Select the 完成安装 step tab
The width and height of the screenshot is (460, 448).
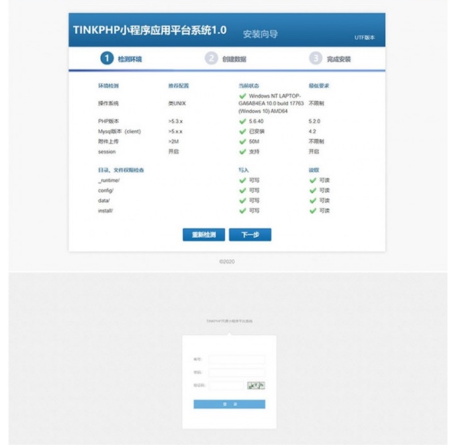click(x=338, y=59)
